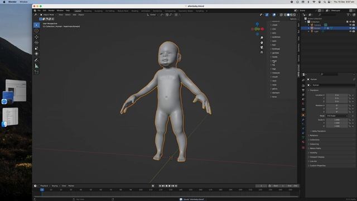This screenshot has height=201, width=357.
Task: Jump to the timeline start frame
Action: tap(160, 186)
